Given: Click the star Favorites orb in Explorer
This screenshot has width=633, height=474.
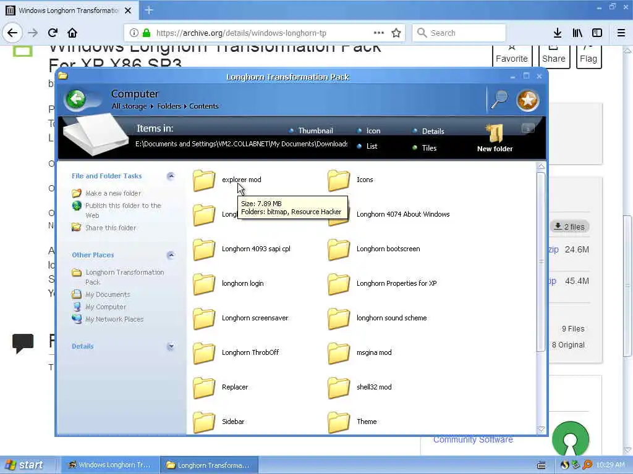Looking at the screenshot, I should [x=527, y=100].
